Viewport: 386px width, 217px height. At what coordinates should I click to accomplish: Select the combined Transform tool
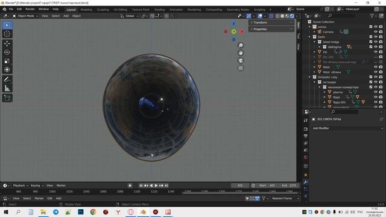(7, 70)
